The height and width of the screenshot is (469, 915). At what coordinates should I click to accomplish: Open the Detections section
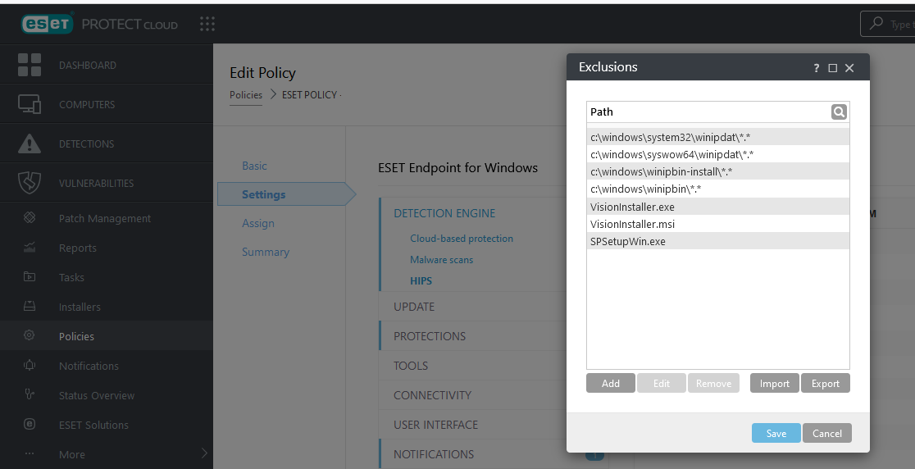86,144
